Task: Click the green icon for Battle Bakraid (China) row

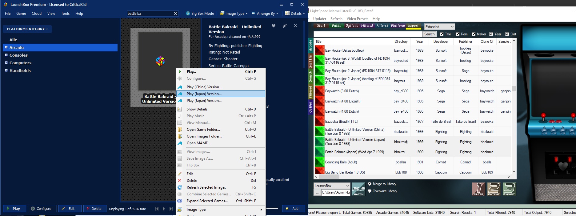Action: [320, 132]
